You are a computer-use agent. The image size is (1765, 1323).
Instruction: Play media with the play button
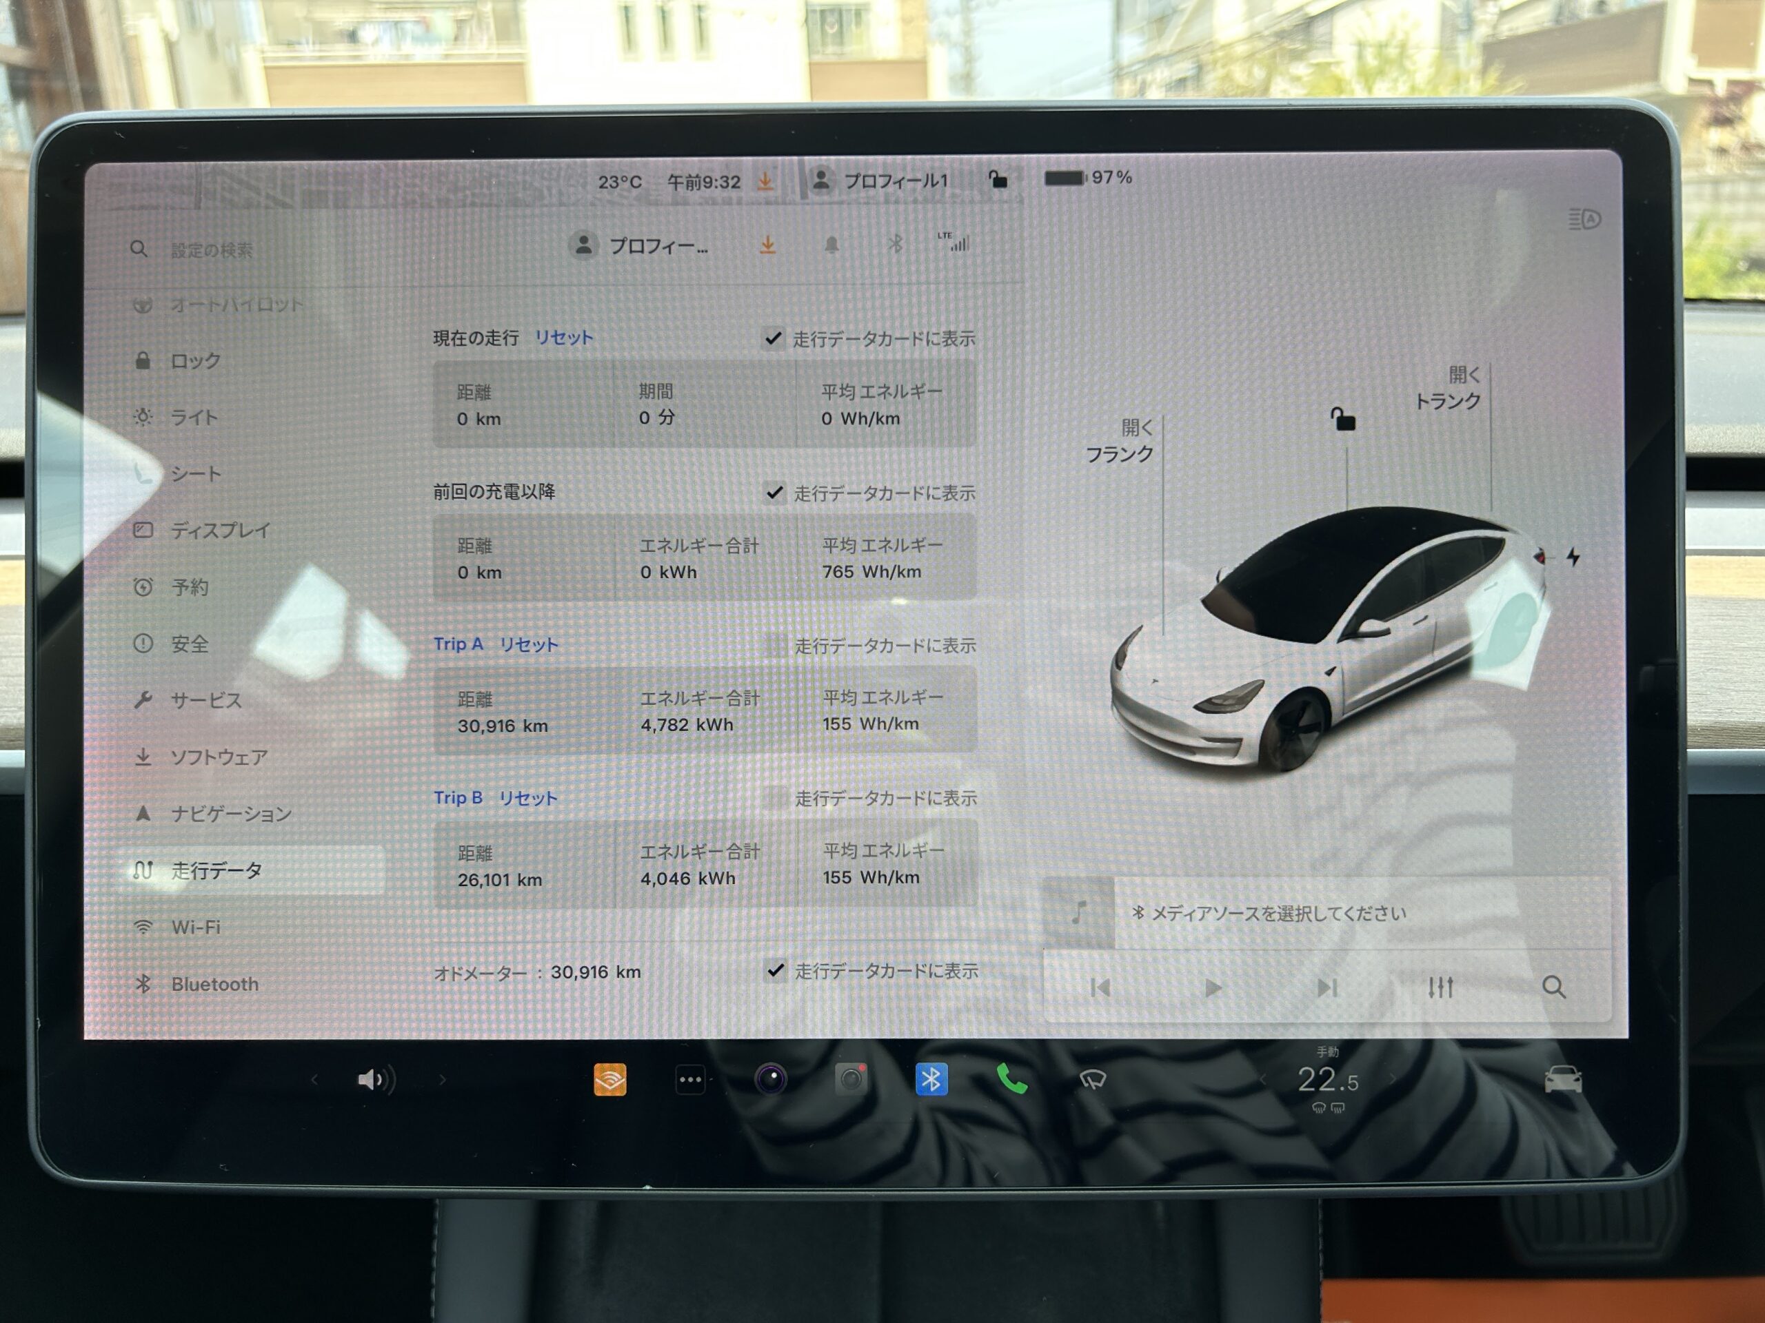pos(1213,988)
